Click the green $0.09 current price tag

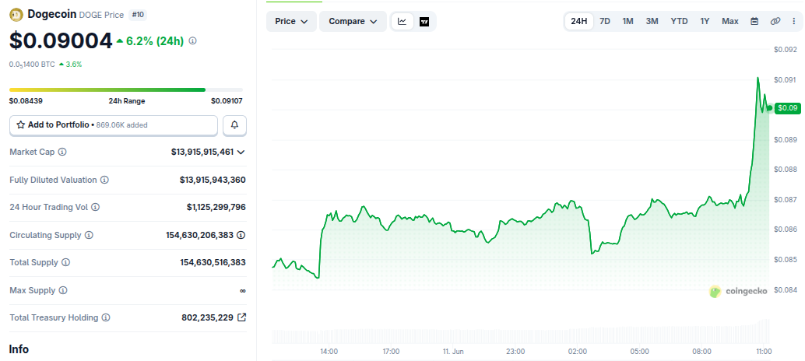click(788, 108)
